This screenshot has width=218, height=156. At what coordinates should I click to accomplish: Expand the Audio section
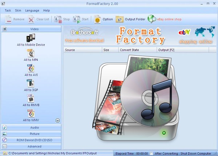point(31,127)
